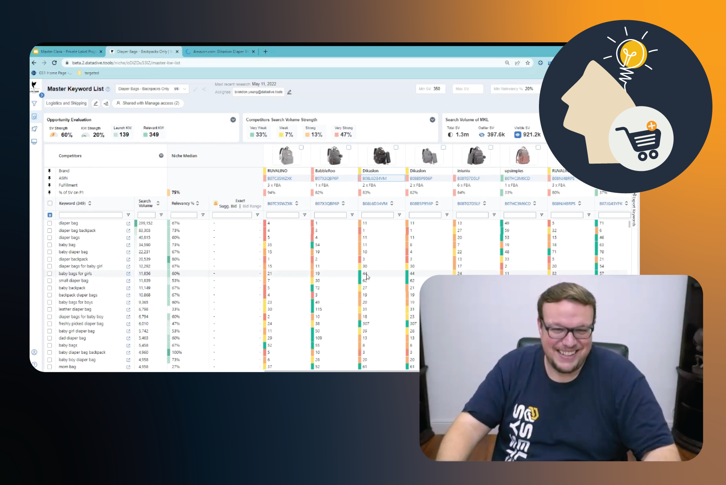Check the 'baby backpack' keyword row
Screen dimensions: 726x485
(50, 288)
